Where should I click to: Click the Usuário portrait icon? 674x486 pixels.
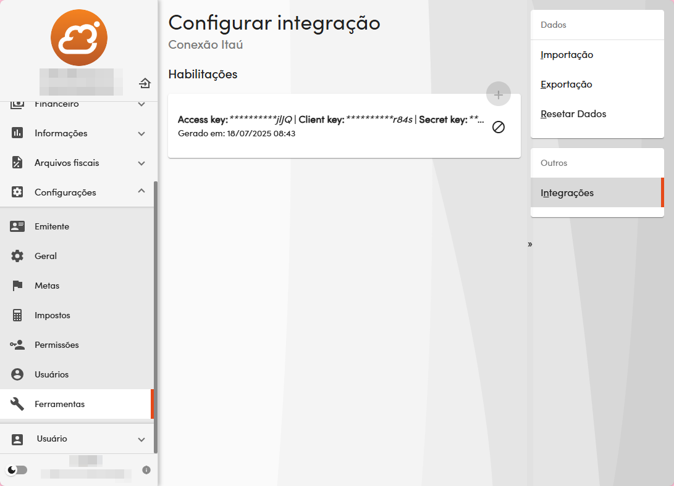[x=17, y=439]
